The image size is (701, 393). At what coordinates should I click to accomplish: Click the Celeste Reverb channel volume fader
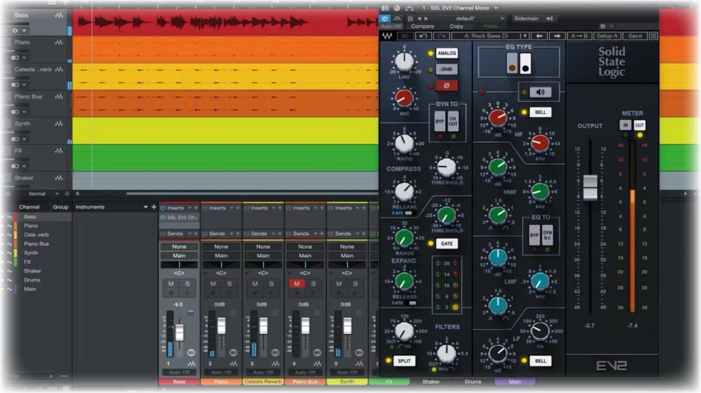[263, 326]
